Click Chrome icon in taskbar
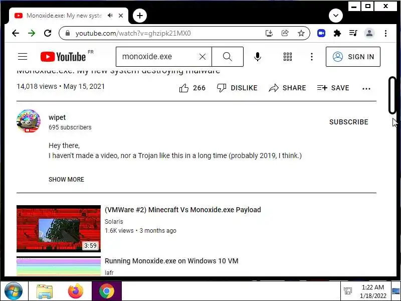The image size is (401, 301). tap(107, 291)
